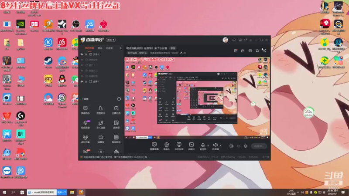Open File Explorer from taskbar

(72, 193)
